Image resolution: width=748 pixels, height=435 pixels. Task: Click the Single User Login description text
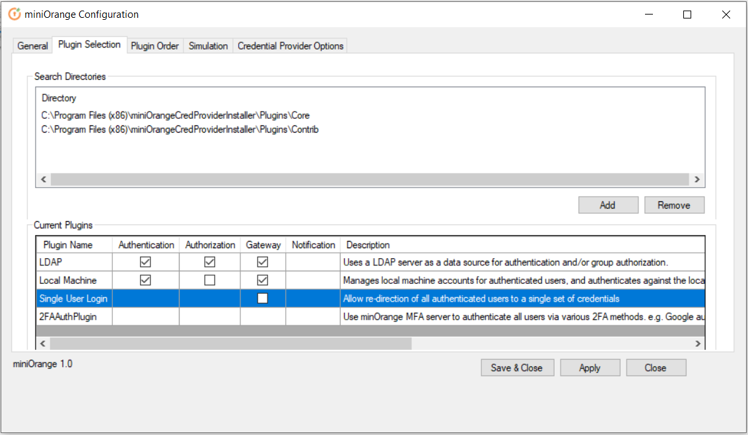click(x=481, y=298)
